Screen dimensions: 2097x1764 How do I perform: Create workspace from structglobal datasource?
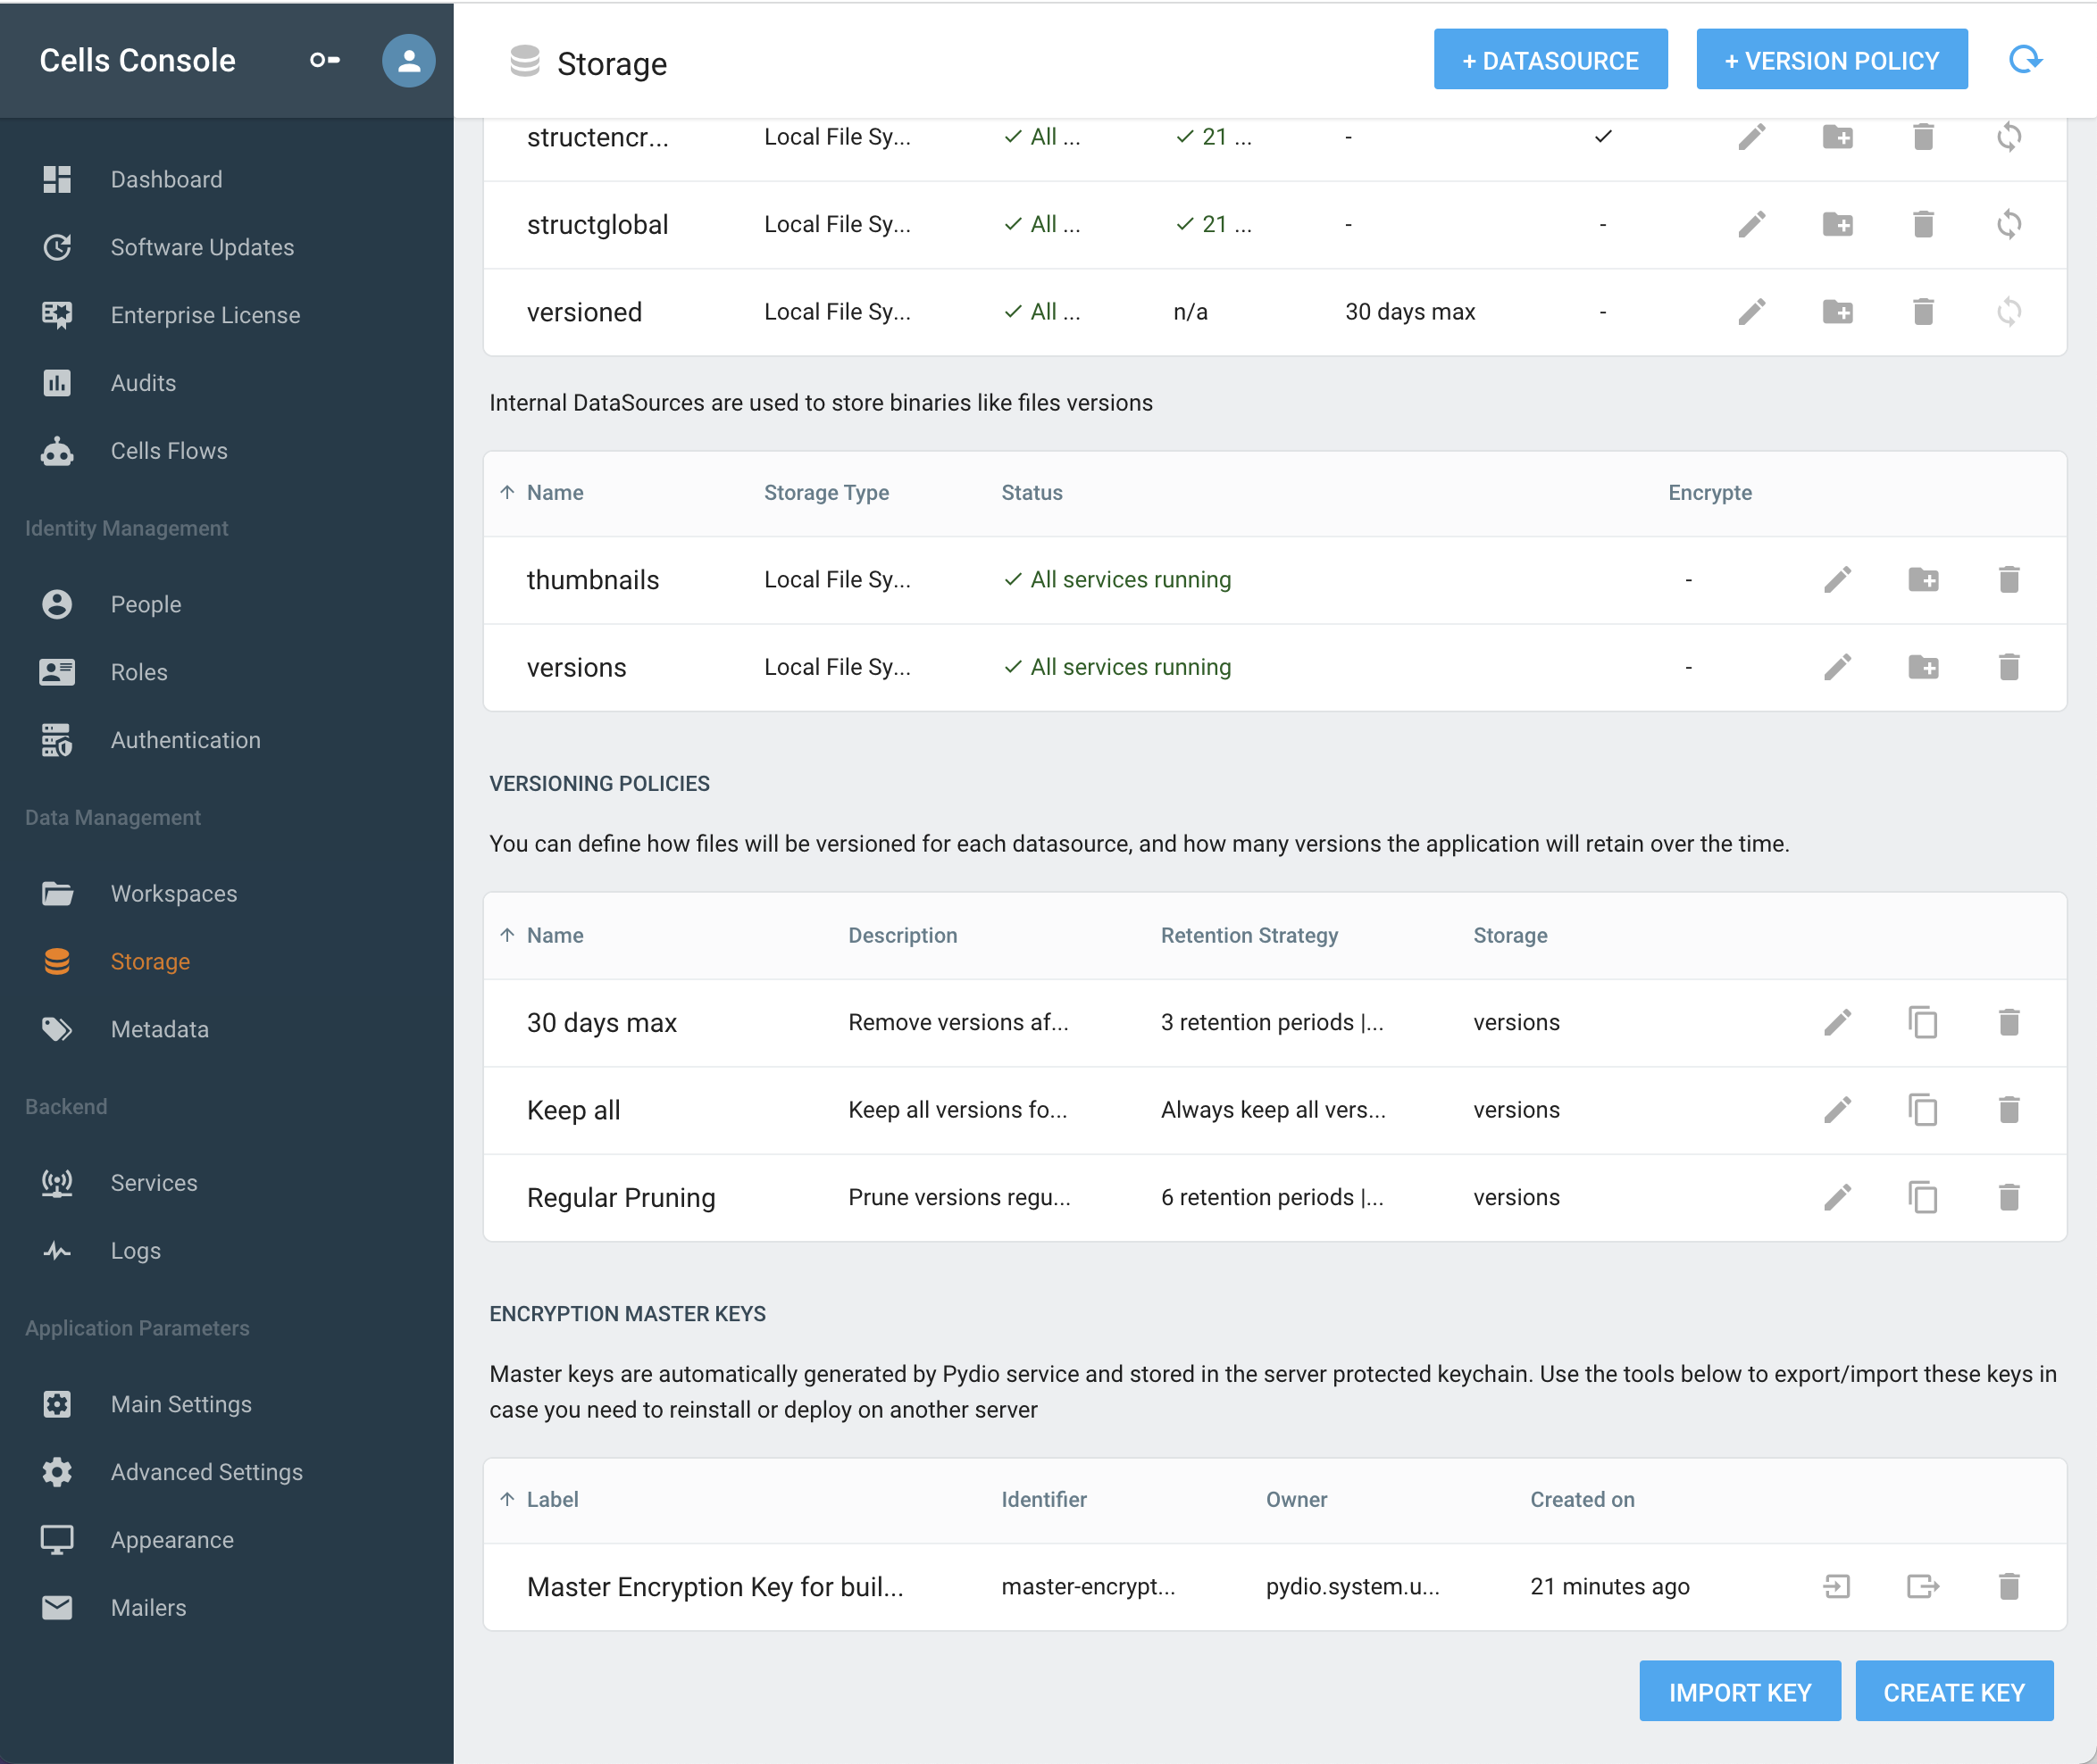coord(1838,224)
